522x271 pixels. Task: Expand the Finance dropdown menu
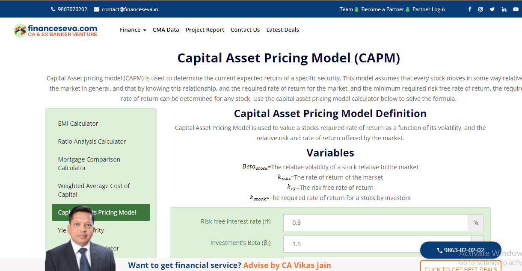pos(133,30)
